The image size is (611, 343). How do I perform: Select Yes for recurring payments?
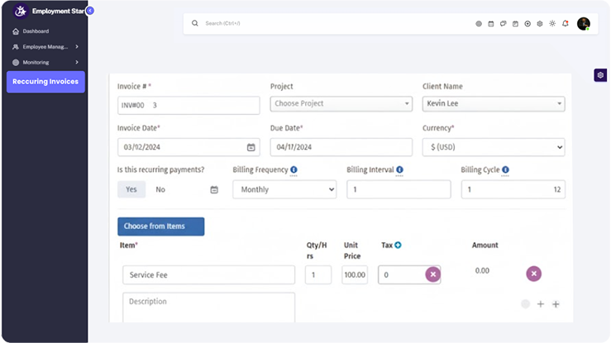pos(131,189)
